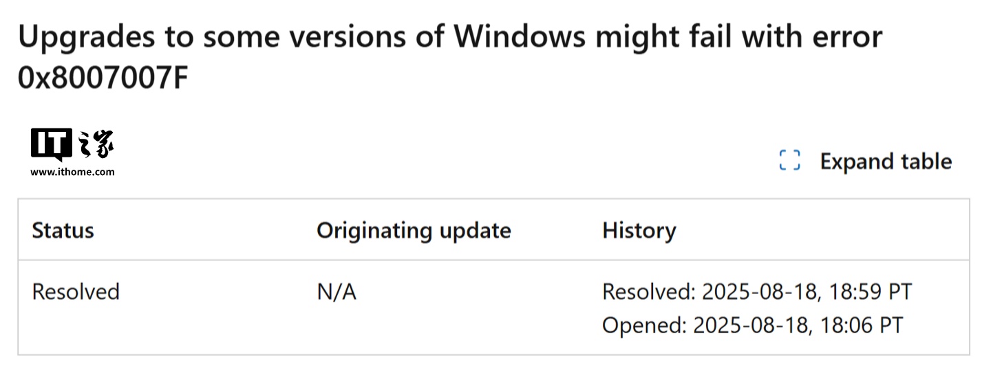This screenshot has width=991, height=371.
Task: Click the N/A originating update cell
Action: pyautogui.click(x=337, y=292)
